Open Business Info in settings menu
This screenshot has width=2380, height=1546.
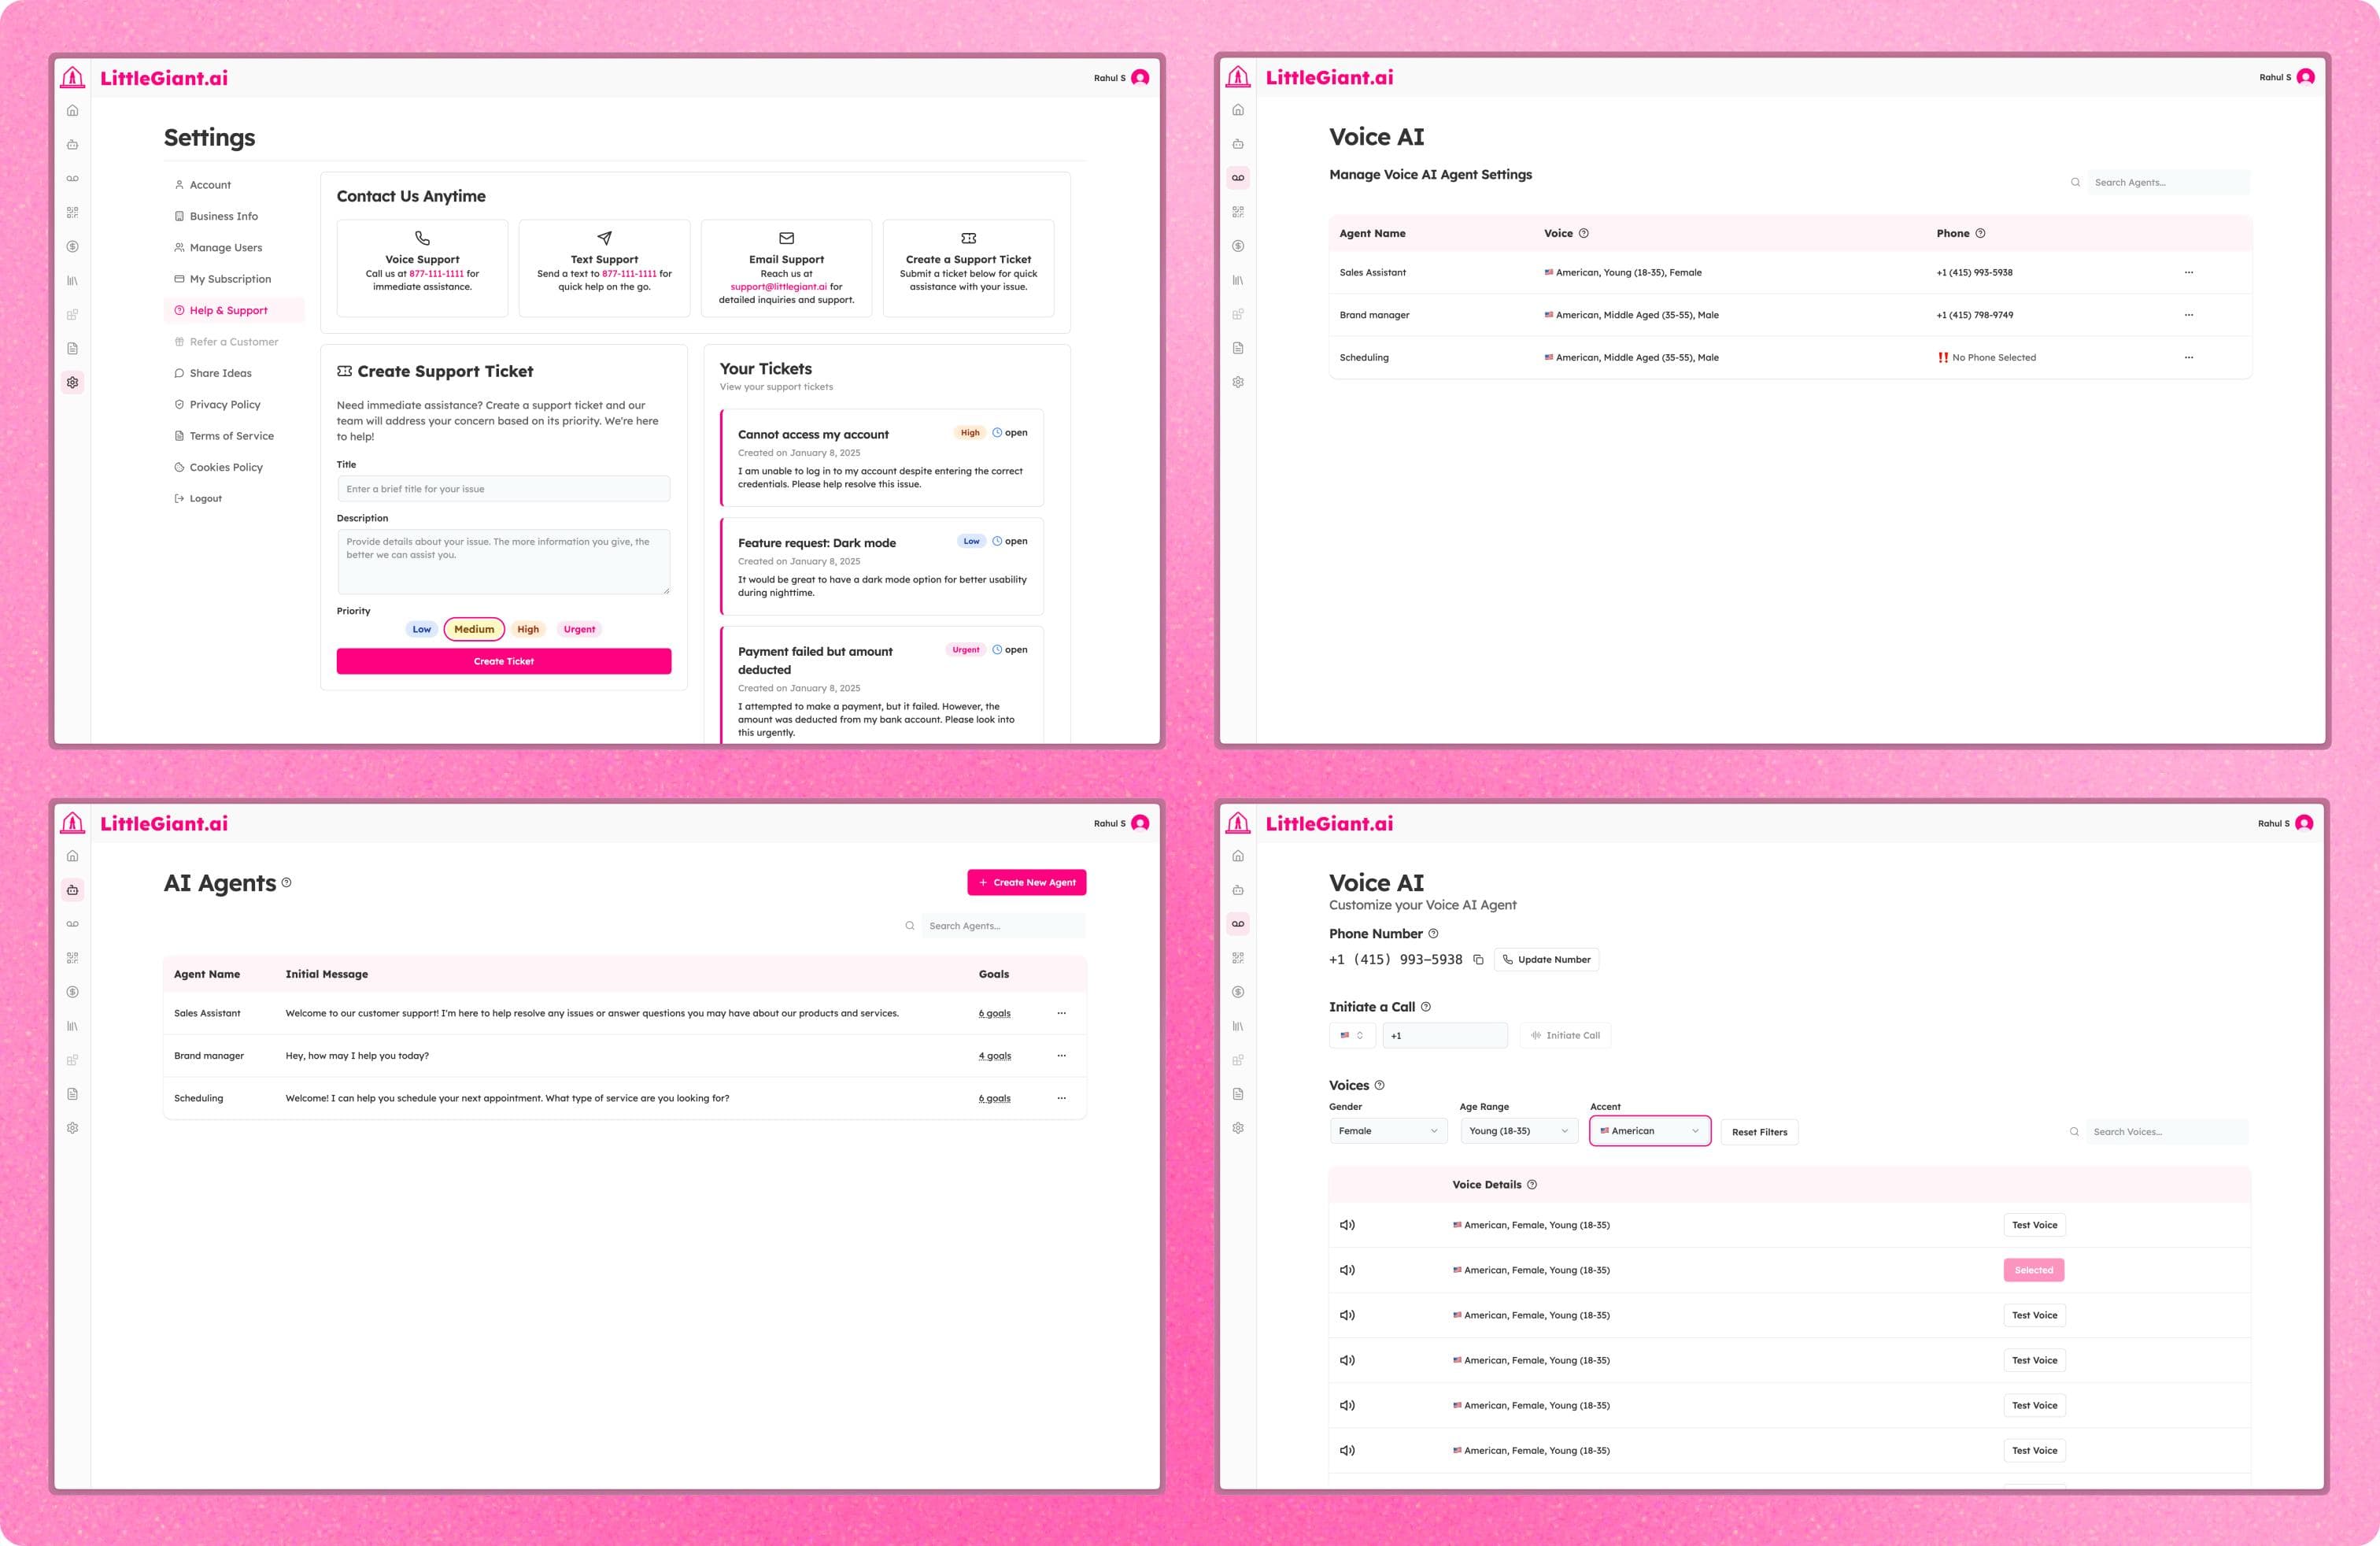[x=224, y=217]
